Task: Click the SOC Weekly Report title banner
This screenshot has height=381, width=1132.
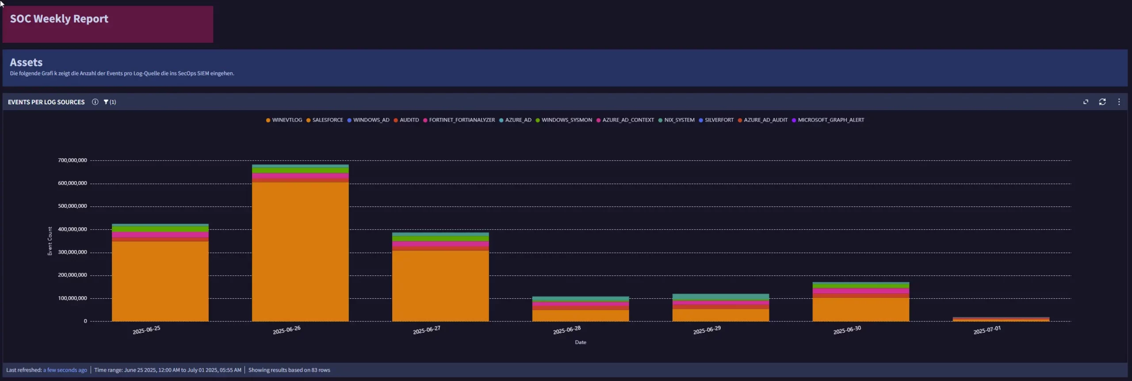Action: coord(107,24)
